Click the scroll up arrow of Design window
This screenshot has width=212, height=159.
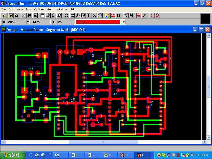[209, 36]
